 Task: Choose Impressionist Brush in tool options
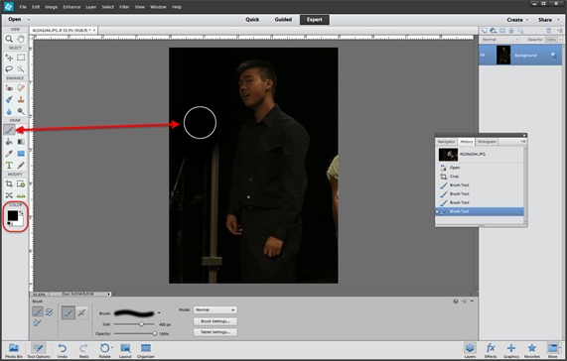point(49,311)
